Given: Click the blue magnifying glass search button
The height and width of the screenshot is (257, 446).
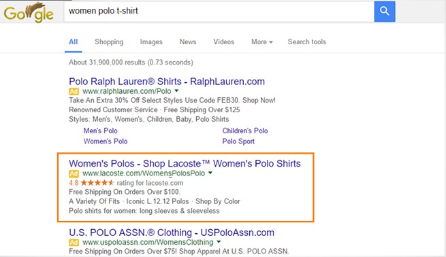Looking at the screenshot, I should [384, 12].
